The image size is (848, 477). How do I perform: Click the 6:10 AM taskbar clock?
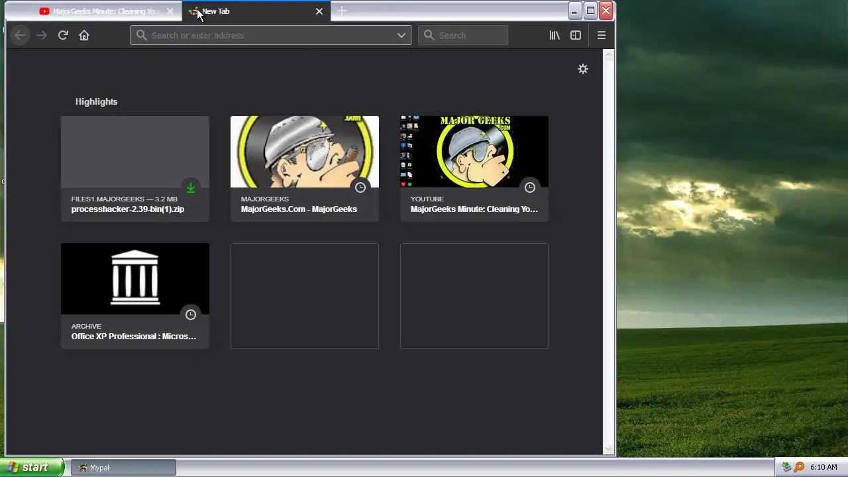[823, 467]
